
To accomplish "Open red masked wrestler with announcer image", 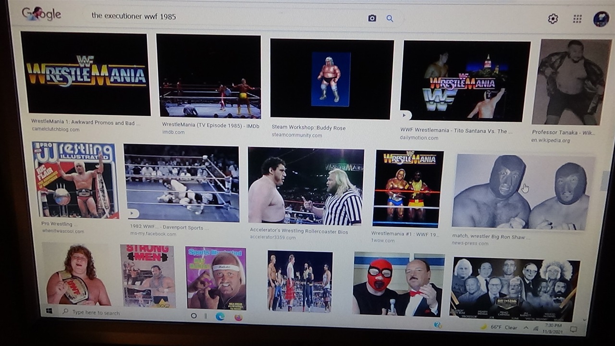I will [399, 284].
